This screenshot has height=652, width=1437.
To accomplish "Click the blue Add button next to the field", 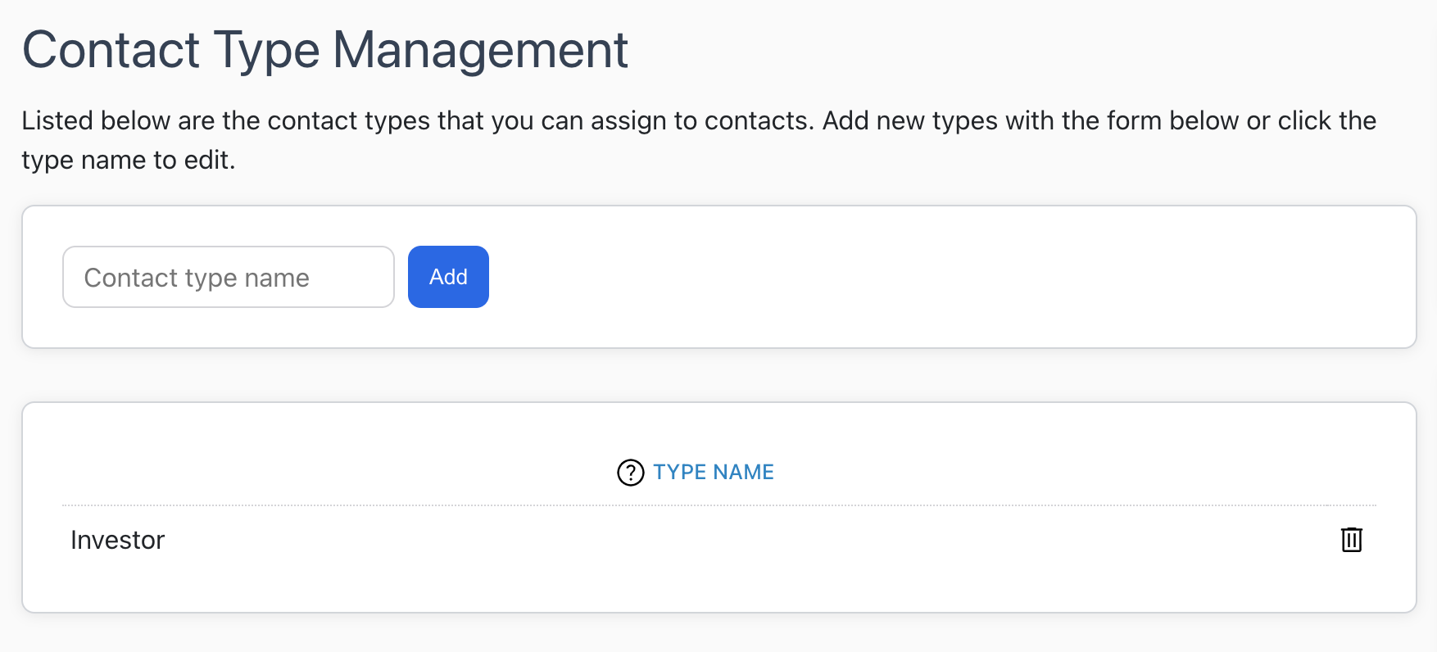I will pyautogui.click(x=448, y=277).
